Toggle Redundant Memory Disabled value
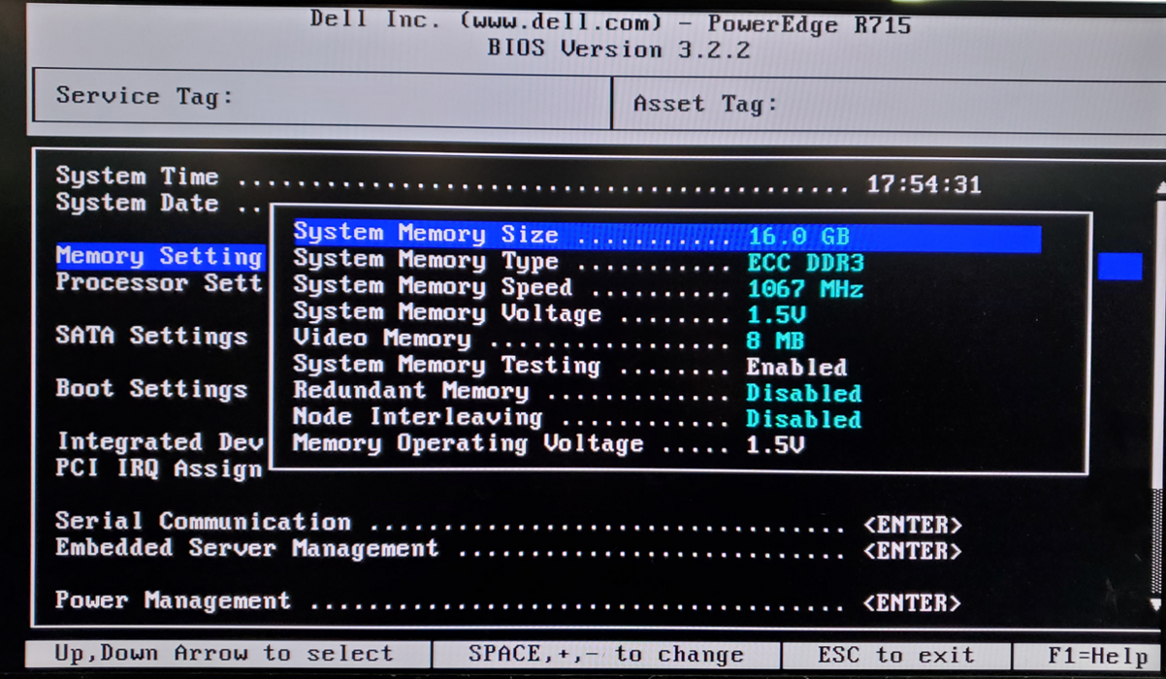 tap(803, 394)
